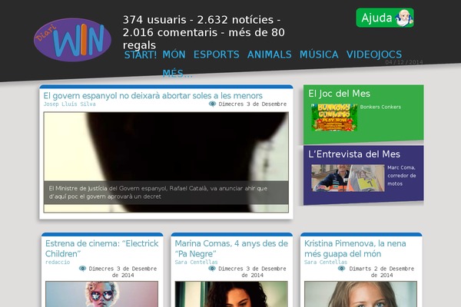Click the Bonkers Conkers game thumbnail
This screenshot has width=461, height=307.
334,117
